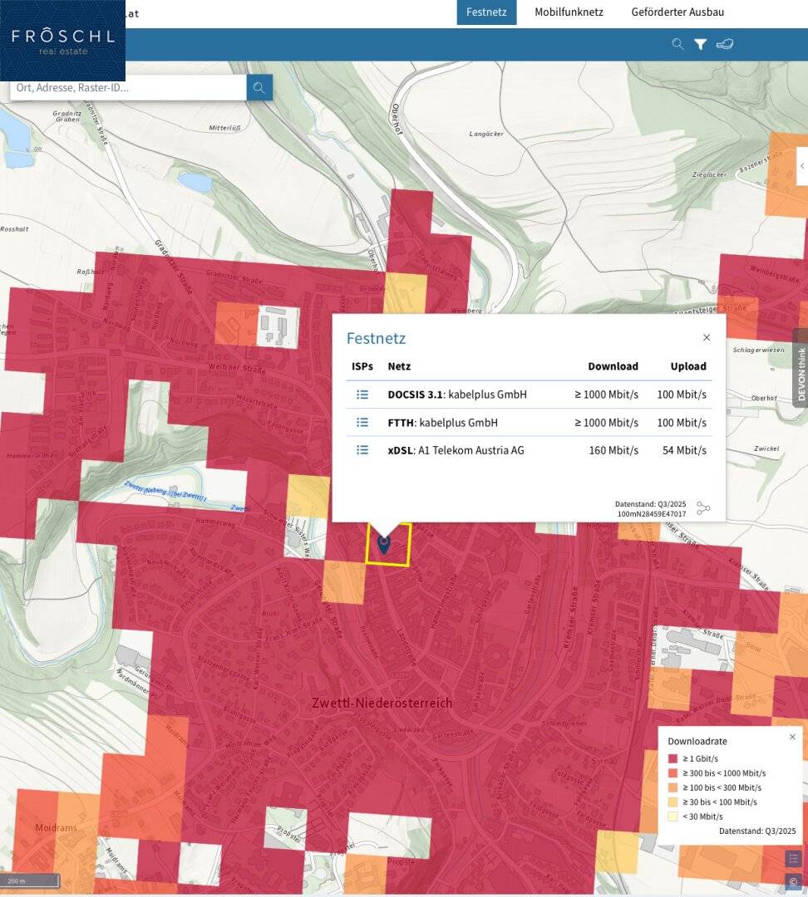
Task: Switch to the Mobilfunknetz tab
Action: point(569,12)
